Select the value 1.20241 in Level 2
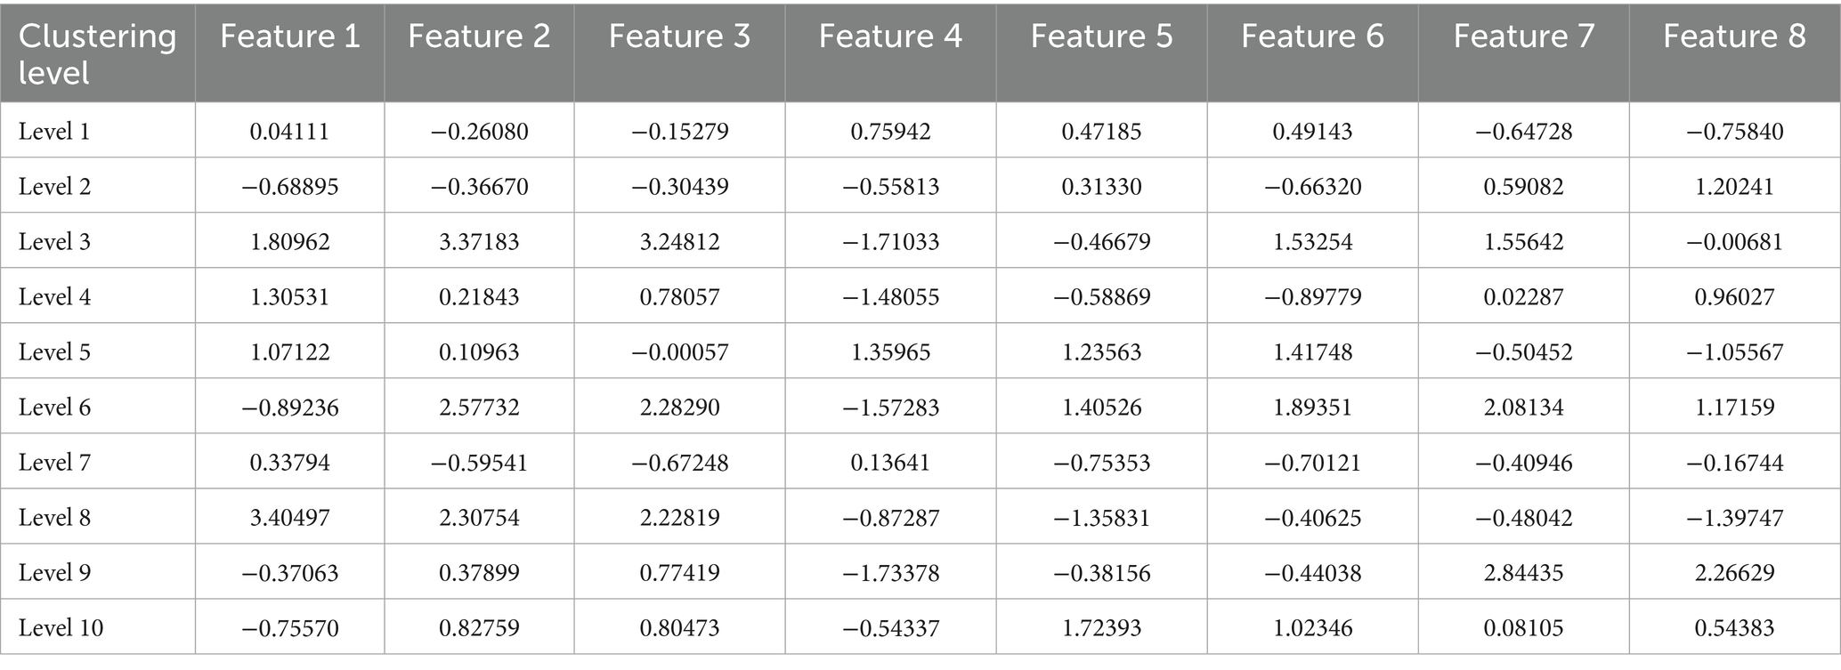The image size is (1841, 670). click(1735, 187)
